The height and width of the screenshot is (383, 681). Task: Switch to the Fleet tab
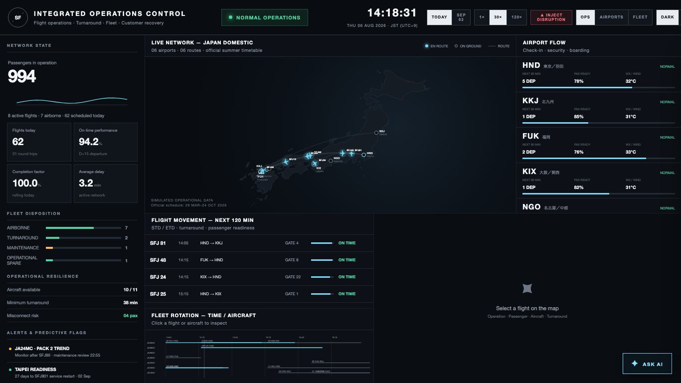pyautogui.click(x=640, y=17)
